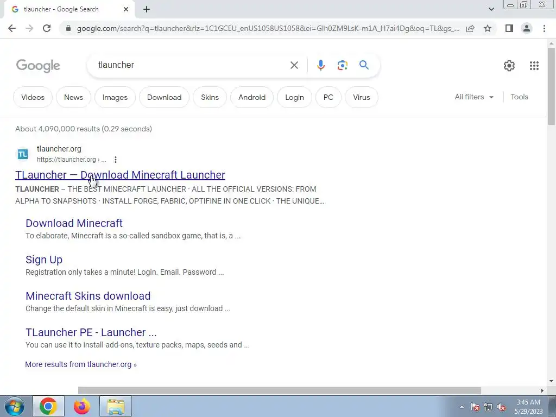Open the Action Center flag icon
The height and width of the screenshot is (417, 556).
point(475,407)
